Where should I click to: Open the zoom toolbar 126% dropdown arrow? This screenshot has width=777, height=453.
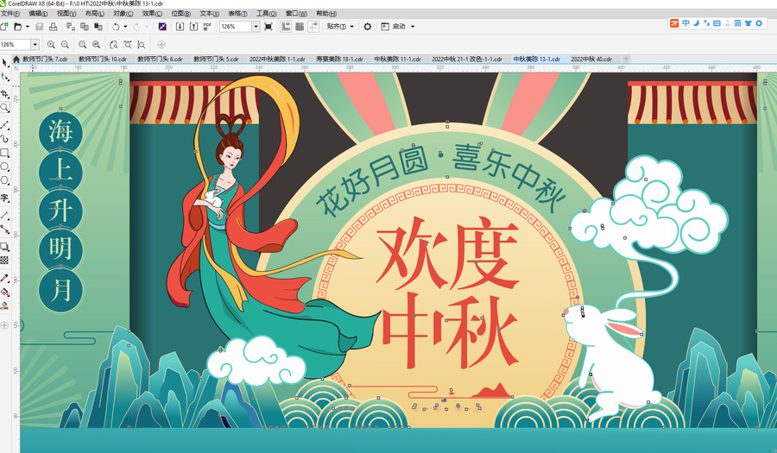pos(35,45)
